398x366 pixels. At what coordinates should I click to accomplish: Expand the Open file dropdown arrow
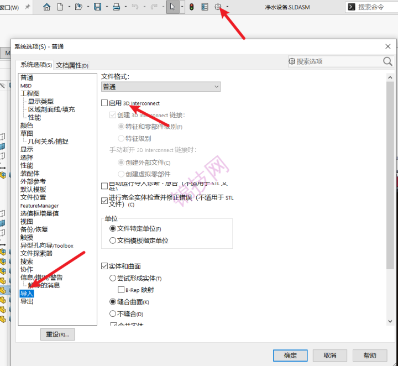click(x=88, y=7)
